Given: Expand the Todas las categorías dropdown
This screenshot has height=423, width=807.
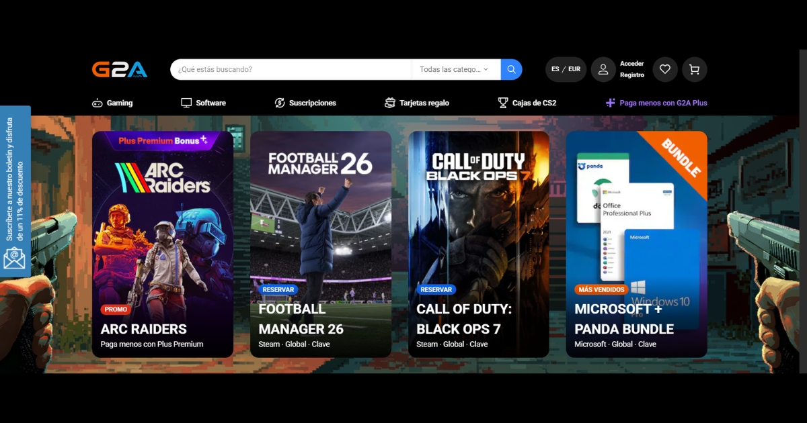Looking at the screenshot, I should (x=455, y=69).
